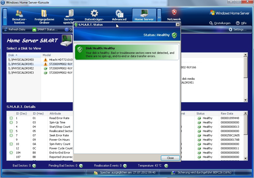Open Home Server SMART Settings
The height and width of the screenshot is (178, 254).
coord(237,29)
